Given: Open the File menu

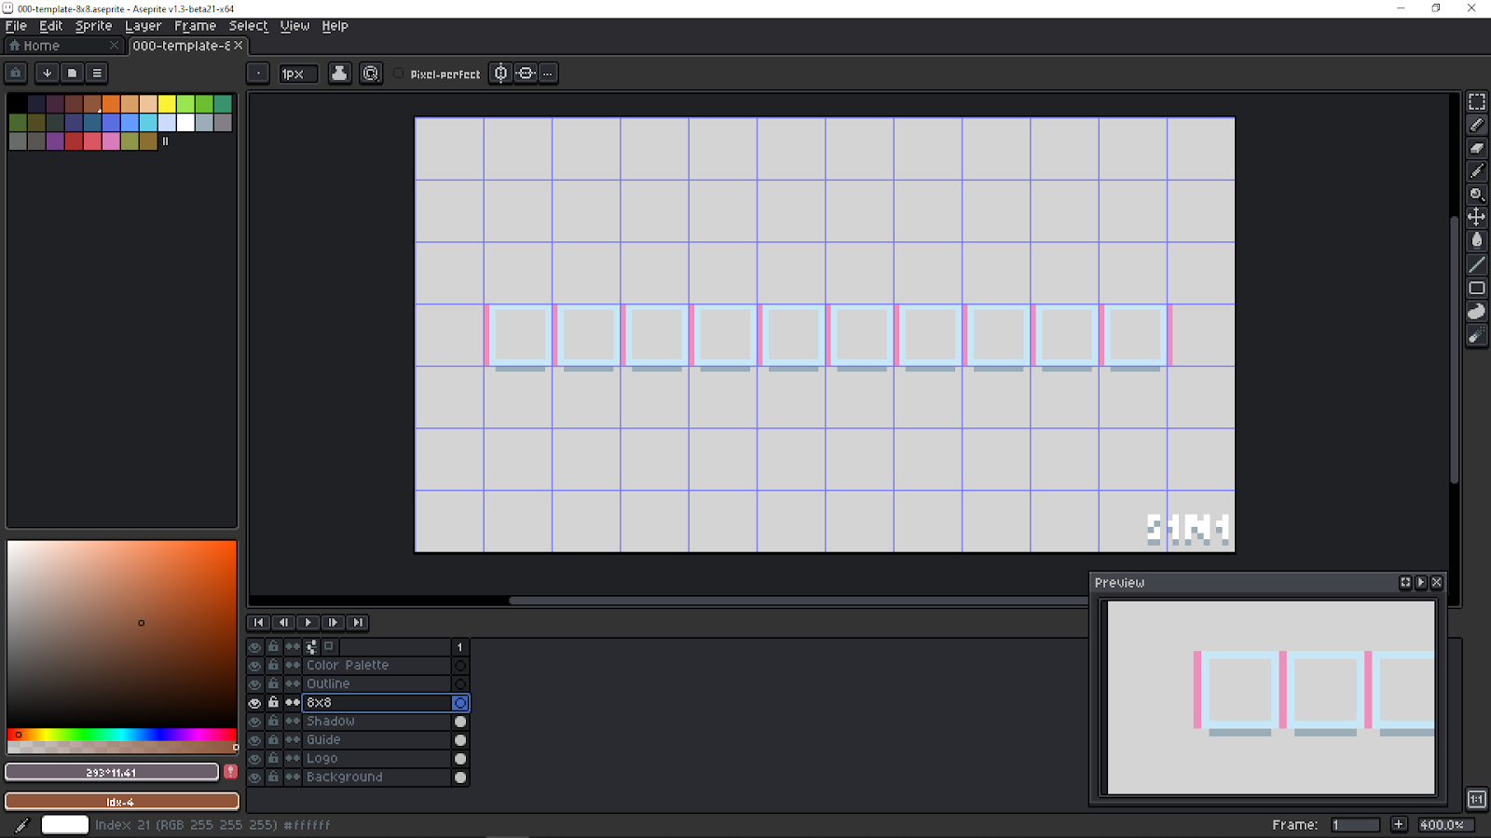Looking at the screenshot, I should click(x=16, y=26).
